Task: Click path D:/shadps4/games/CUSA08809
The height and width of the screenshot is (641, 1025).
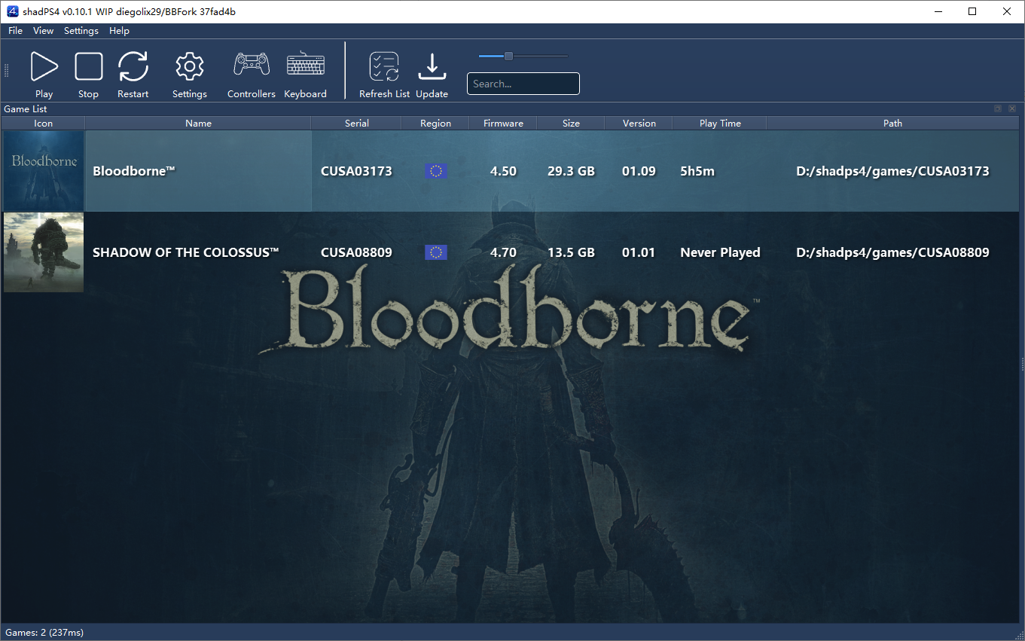Action: [x=892, y=252]
